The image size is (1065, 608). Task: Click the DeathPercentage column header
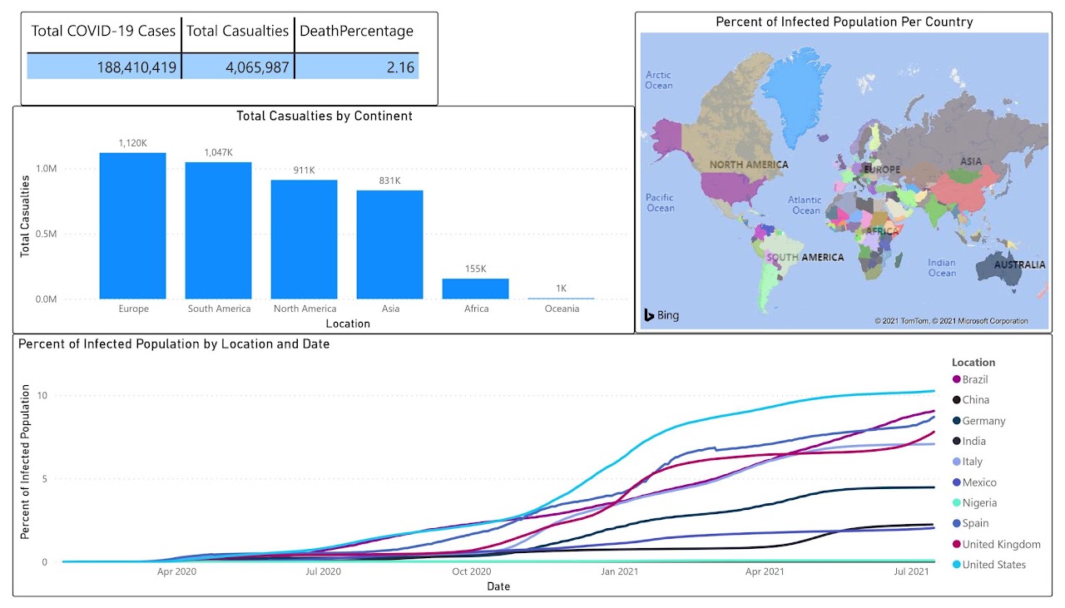(356, 32)
